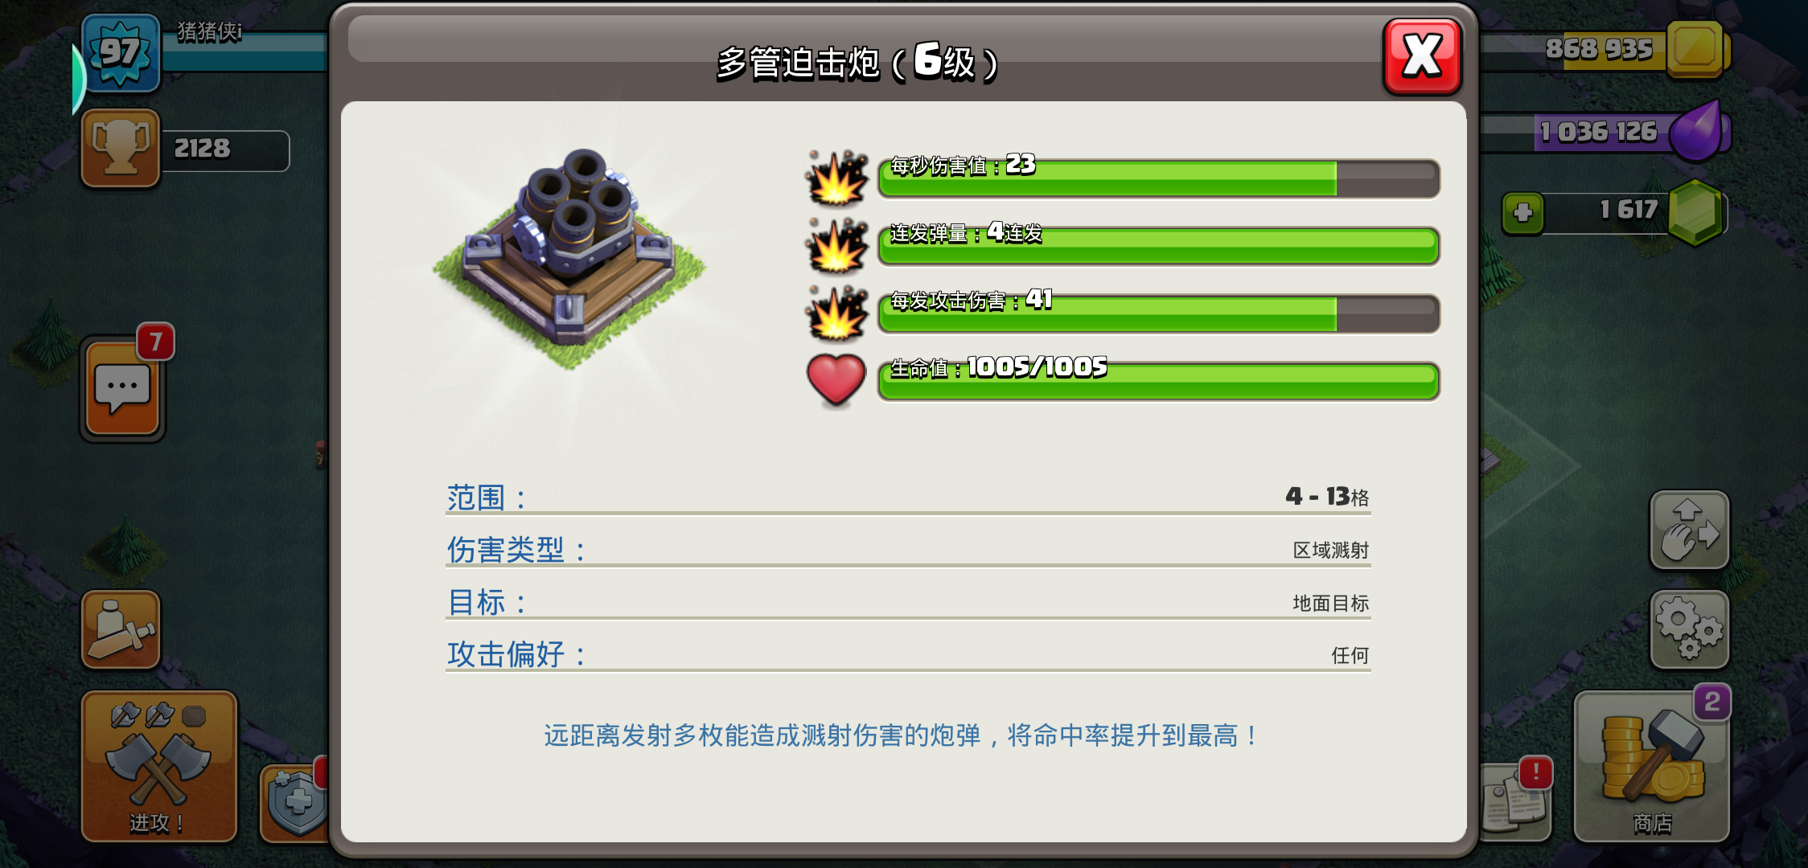This screenshot has height=868, width=1808.
Task: Close the 多管迫击炮 info dialog
Action: click(1422, 56)
